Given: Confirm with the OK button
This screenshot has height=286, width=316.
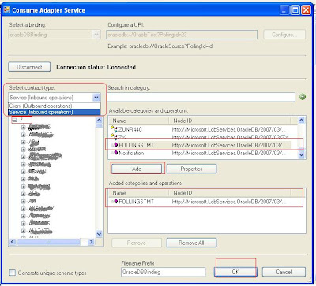Looking at the screenshot, I should (235, 272).
